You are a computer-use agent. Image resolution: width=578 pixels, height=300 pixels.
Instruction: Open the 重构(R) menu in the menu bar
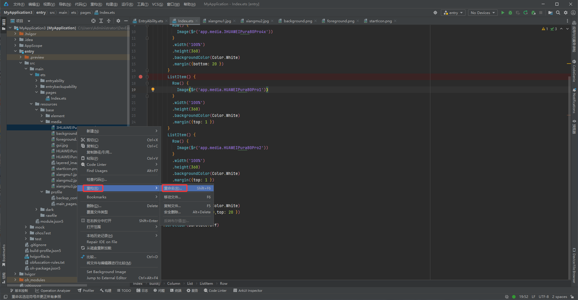(x=96, y=4)
